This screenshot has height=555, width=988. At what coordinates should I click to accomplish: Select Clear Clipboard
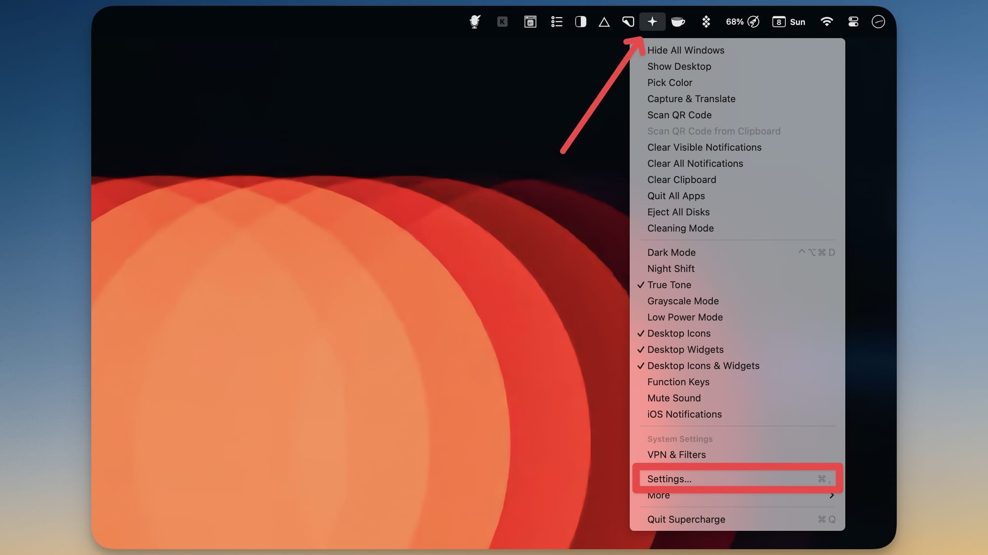[737, 180]
